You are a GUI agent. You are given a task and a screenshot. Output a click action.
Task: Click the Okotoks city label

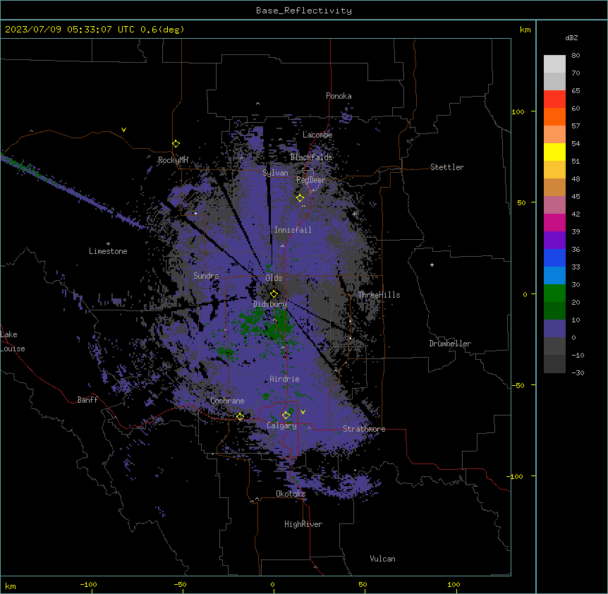pyautogui.click(x=291, y=494)
